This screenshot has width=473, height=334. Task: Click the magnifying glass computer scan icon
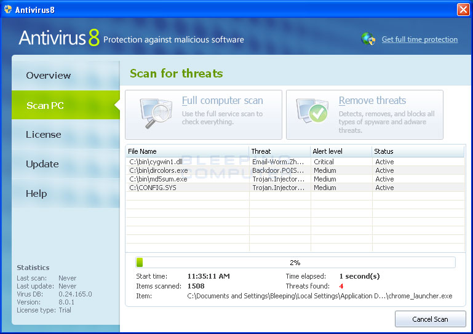click(156, 113)
